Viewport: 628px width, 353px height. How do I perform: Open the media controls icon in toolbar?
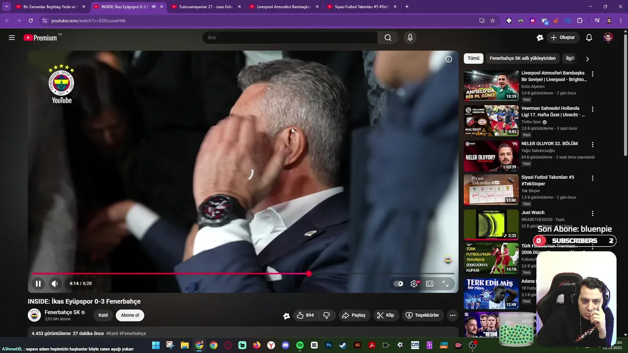click(x=597, y=21)
